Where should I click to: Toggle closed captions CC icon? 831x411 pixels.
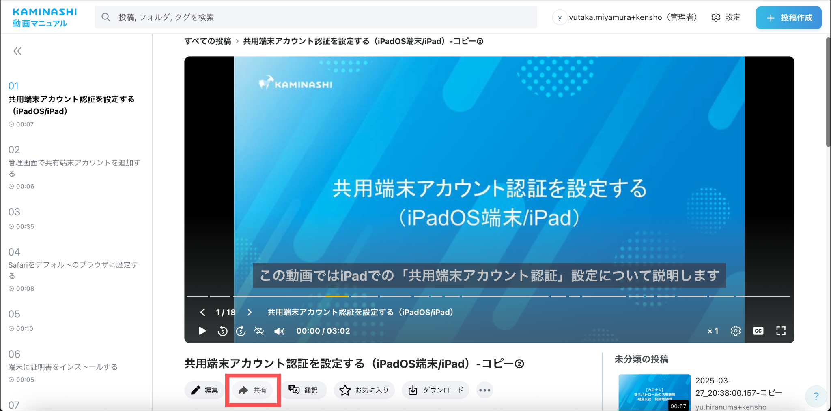point(758,331)
